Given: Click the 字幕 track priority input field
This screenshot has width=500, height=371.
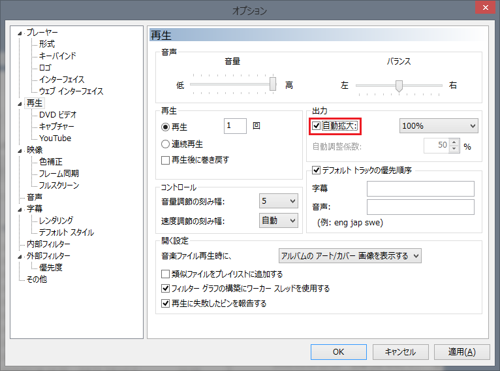Looking at the screenshot, I should [420, 189].
